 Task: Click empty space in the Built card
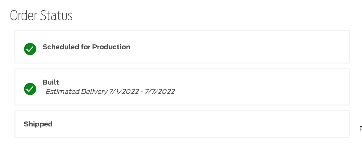coord(260,87)
